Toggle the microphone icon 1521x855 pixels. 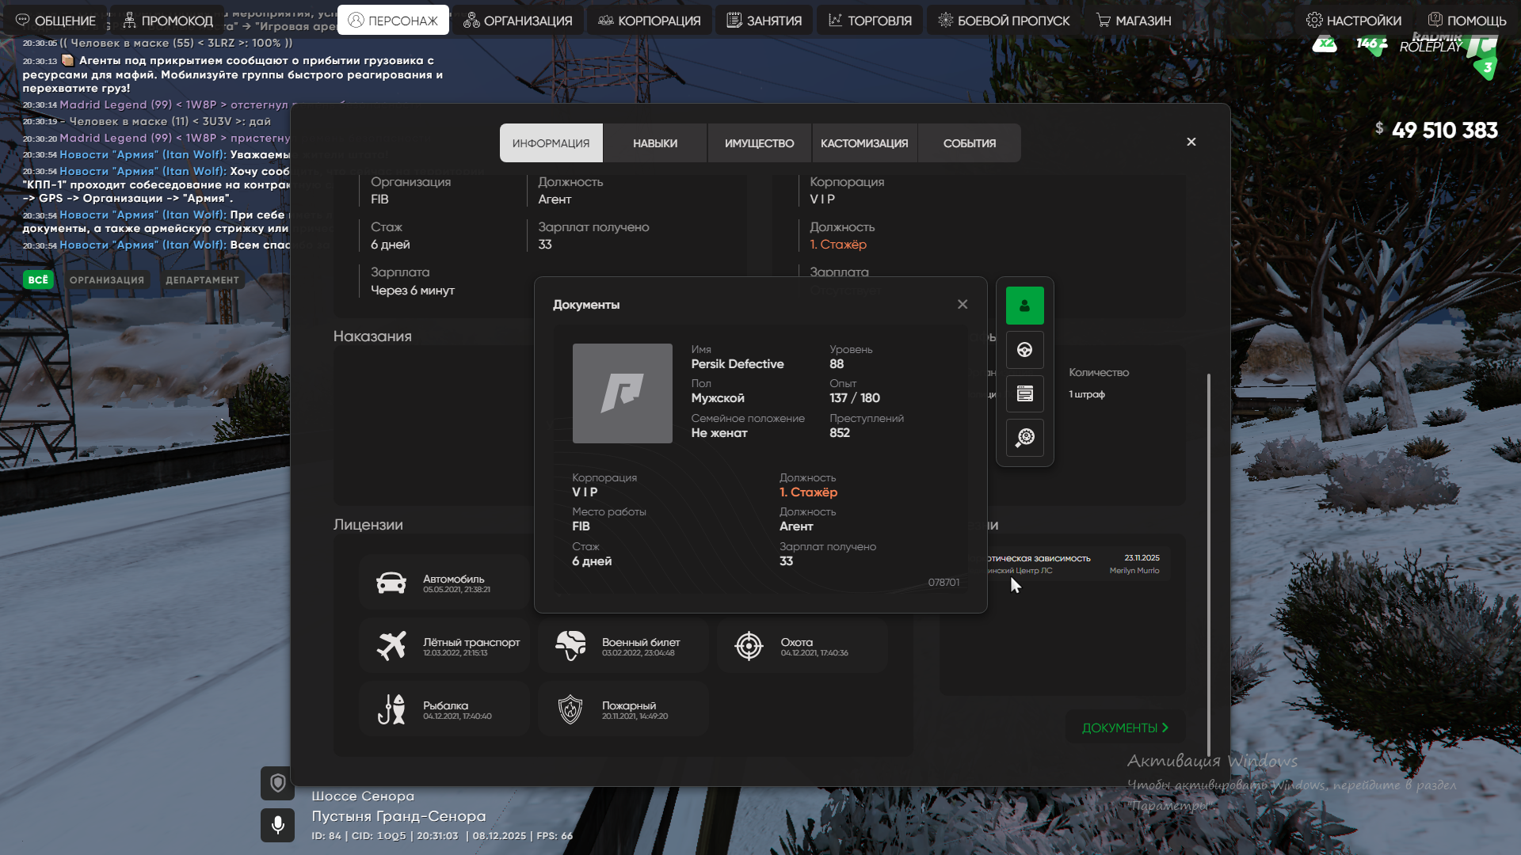click(x=277, y=825)
